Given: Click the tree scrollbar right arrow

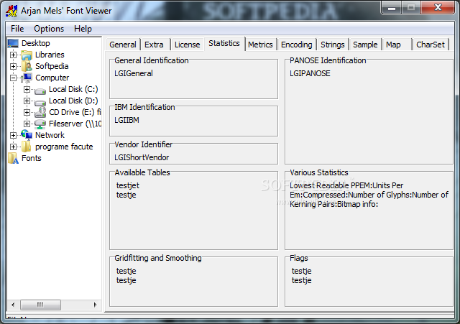Looking at the screenshot, I should click(x=95, y=305).
